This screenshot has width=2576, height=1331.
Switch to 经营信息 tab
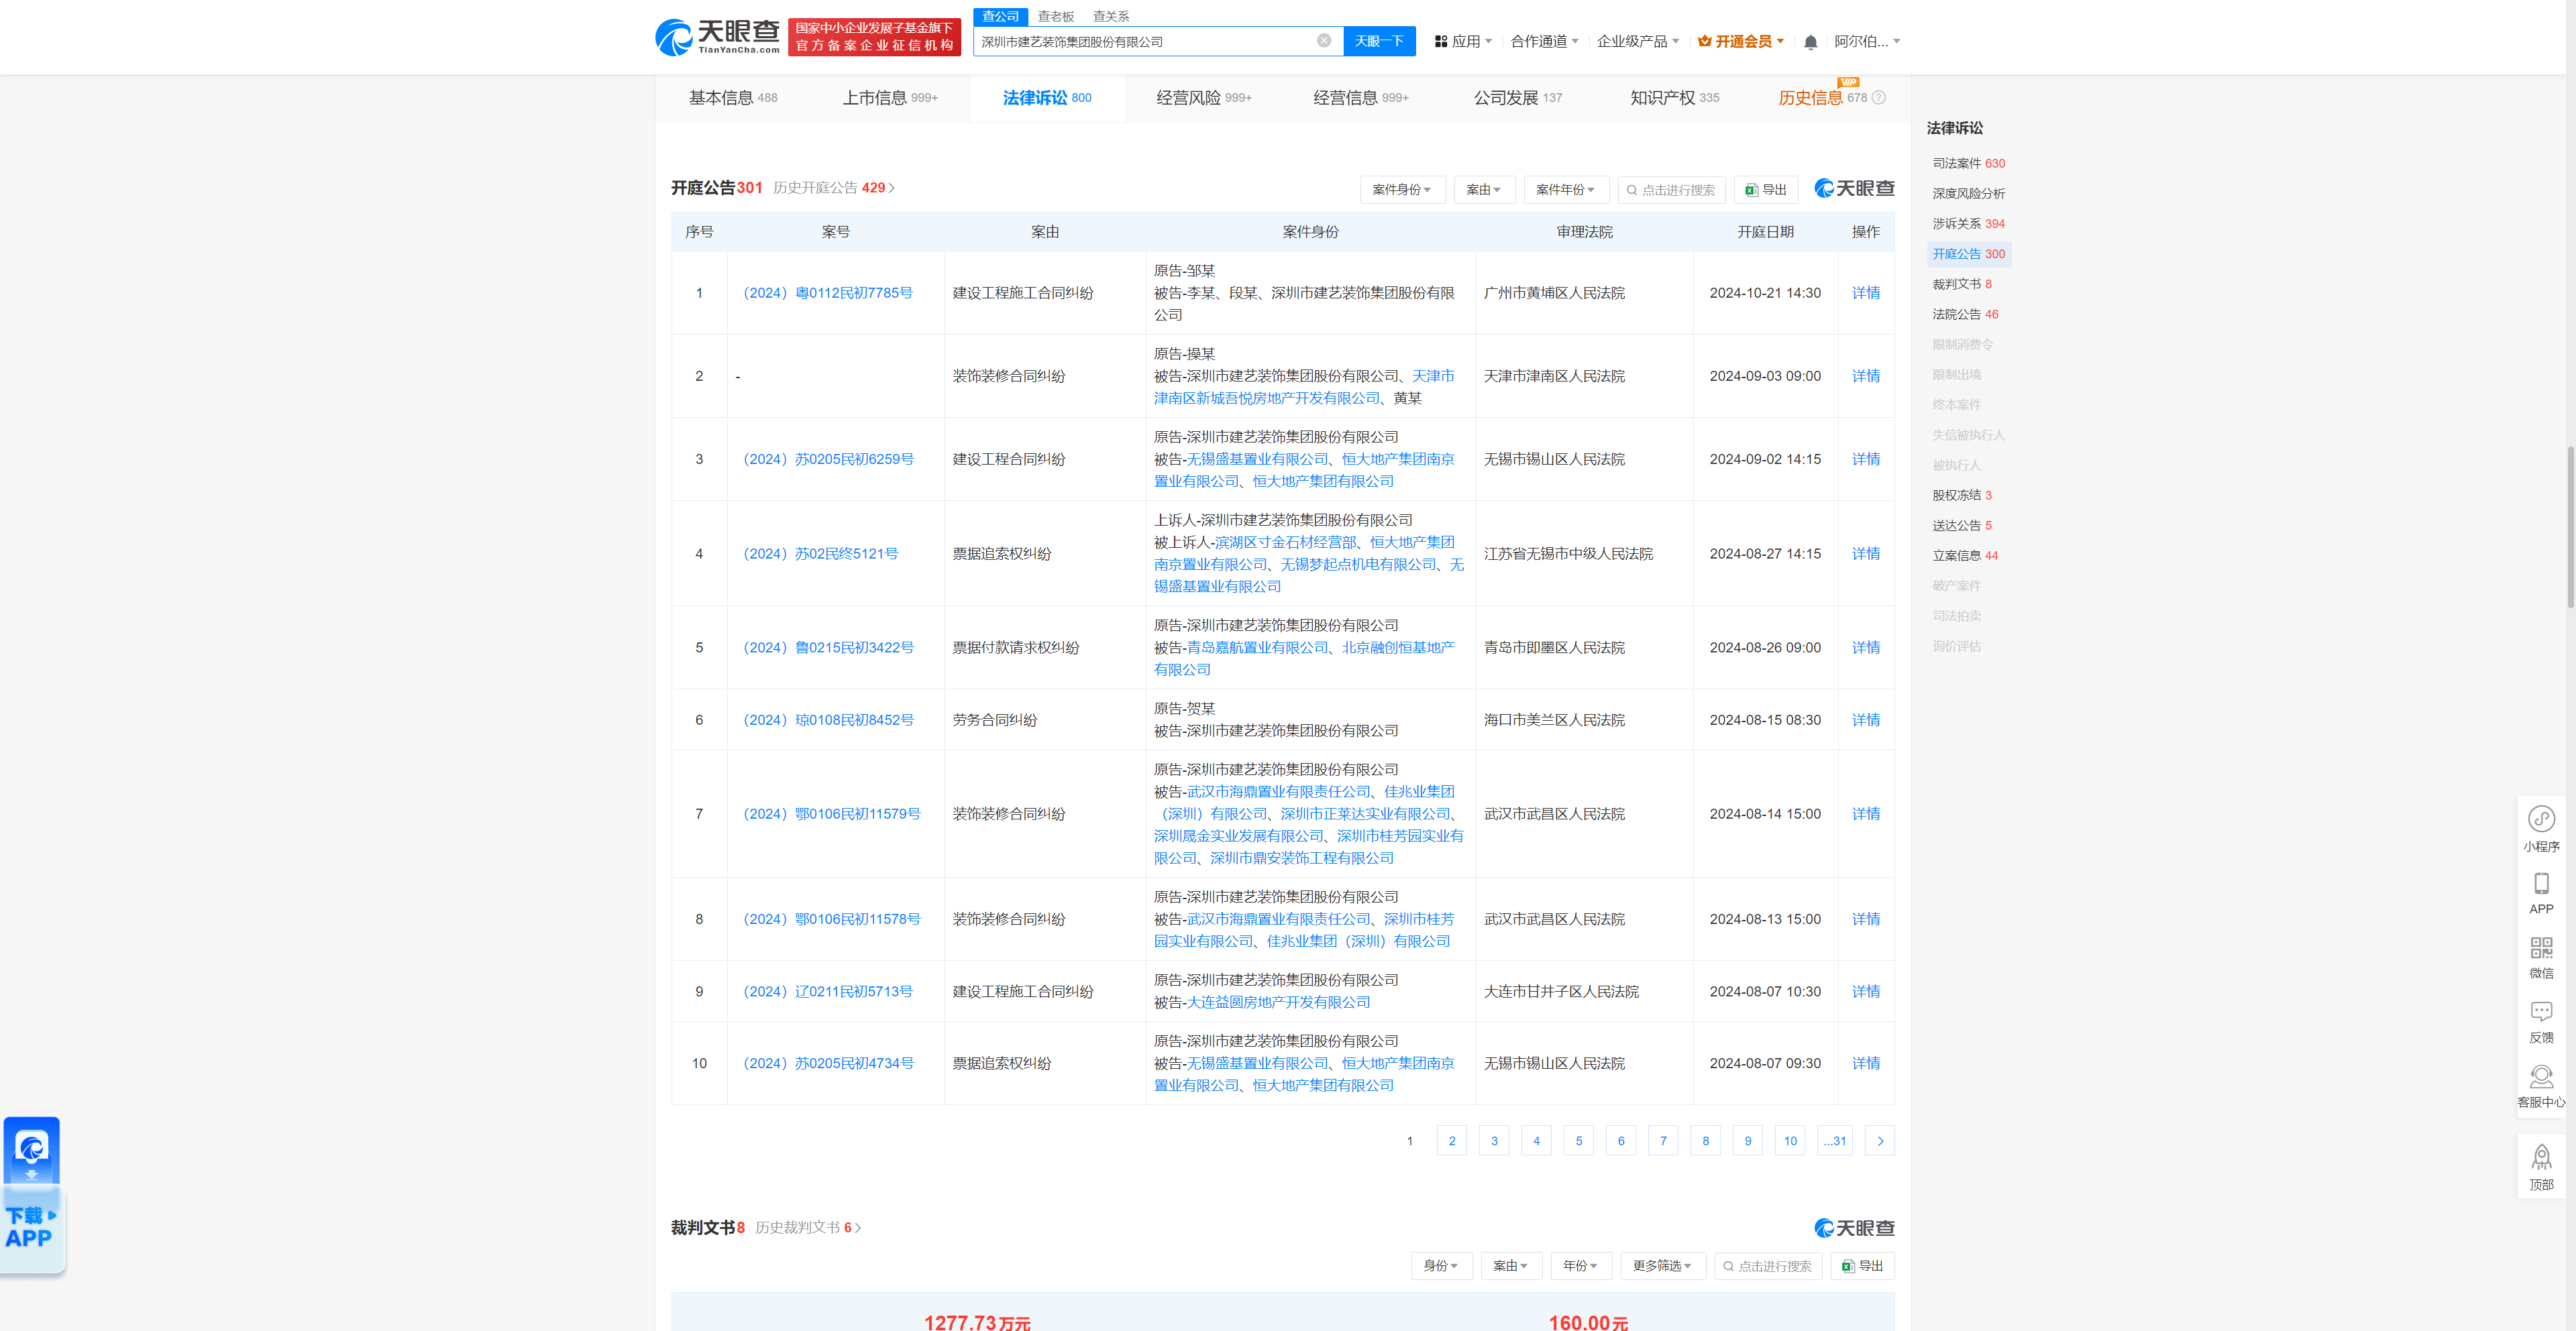tap(1361, 98)
